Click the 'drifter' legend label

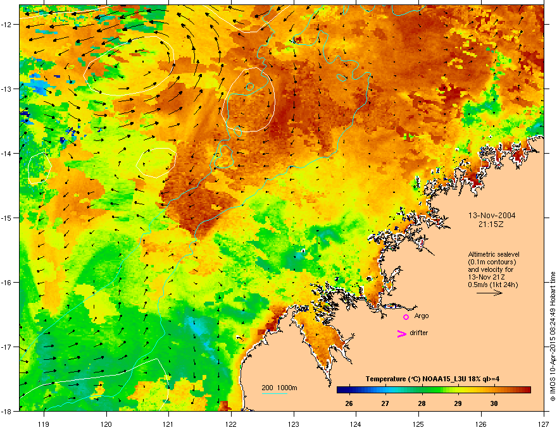[x=418, y=333]
